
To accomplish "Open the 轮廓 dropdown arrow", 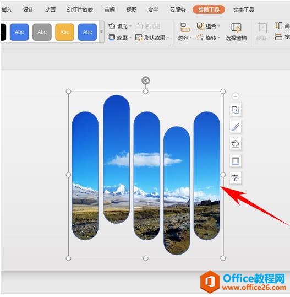I will point(130,37).
